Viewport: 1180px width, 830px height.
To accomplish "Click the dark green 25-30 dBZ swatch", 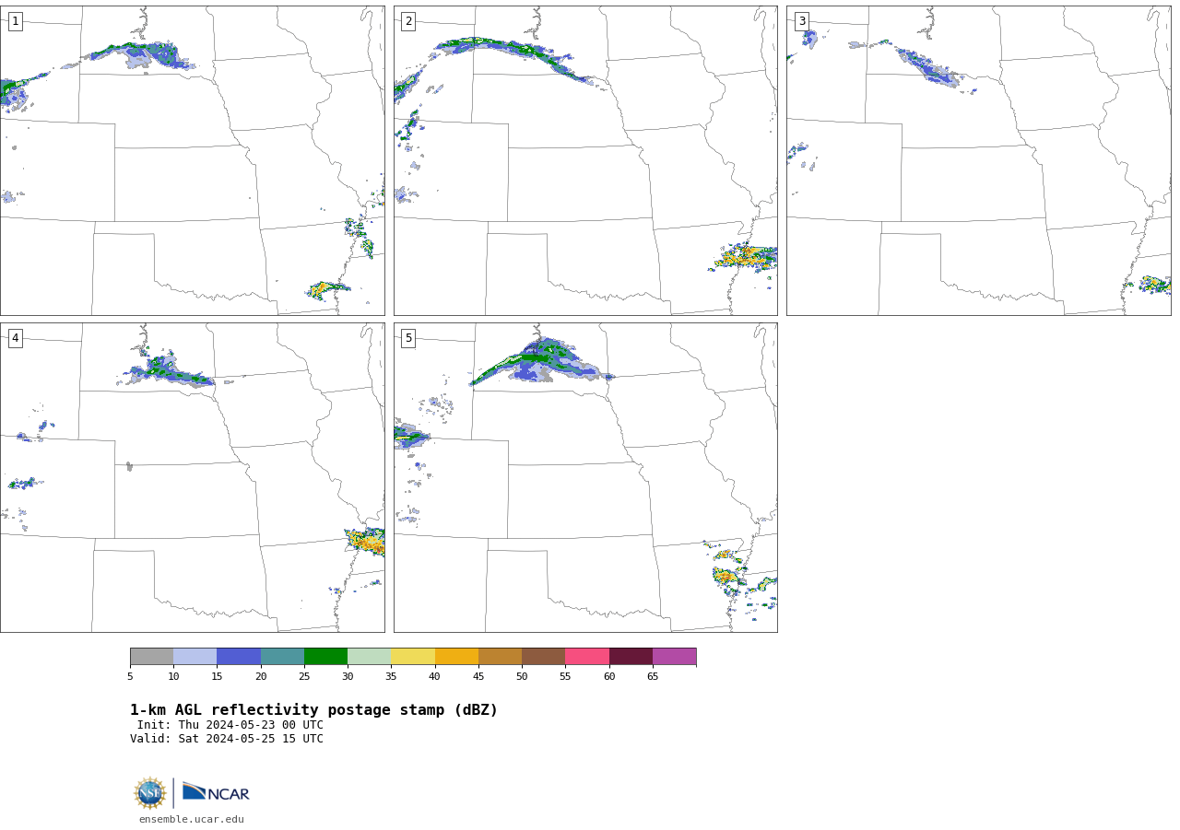I will tap(325, 656).
